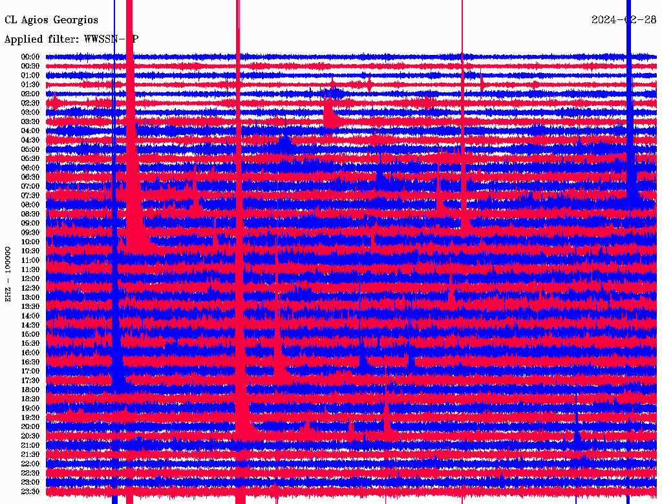
Task: Click the '13:00' time label
Action: pyautogui.click(x=30, y=297)
